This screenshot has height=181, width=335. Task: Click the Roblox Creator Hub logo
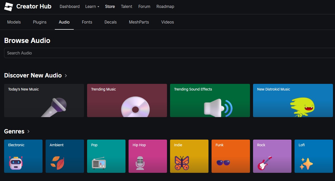point(8,7)
